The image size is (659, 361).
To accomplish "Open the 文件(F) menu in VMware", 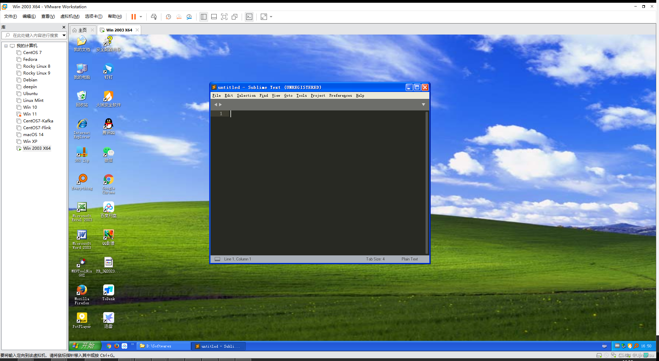I will (x=10, y=16).
